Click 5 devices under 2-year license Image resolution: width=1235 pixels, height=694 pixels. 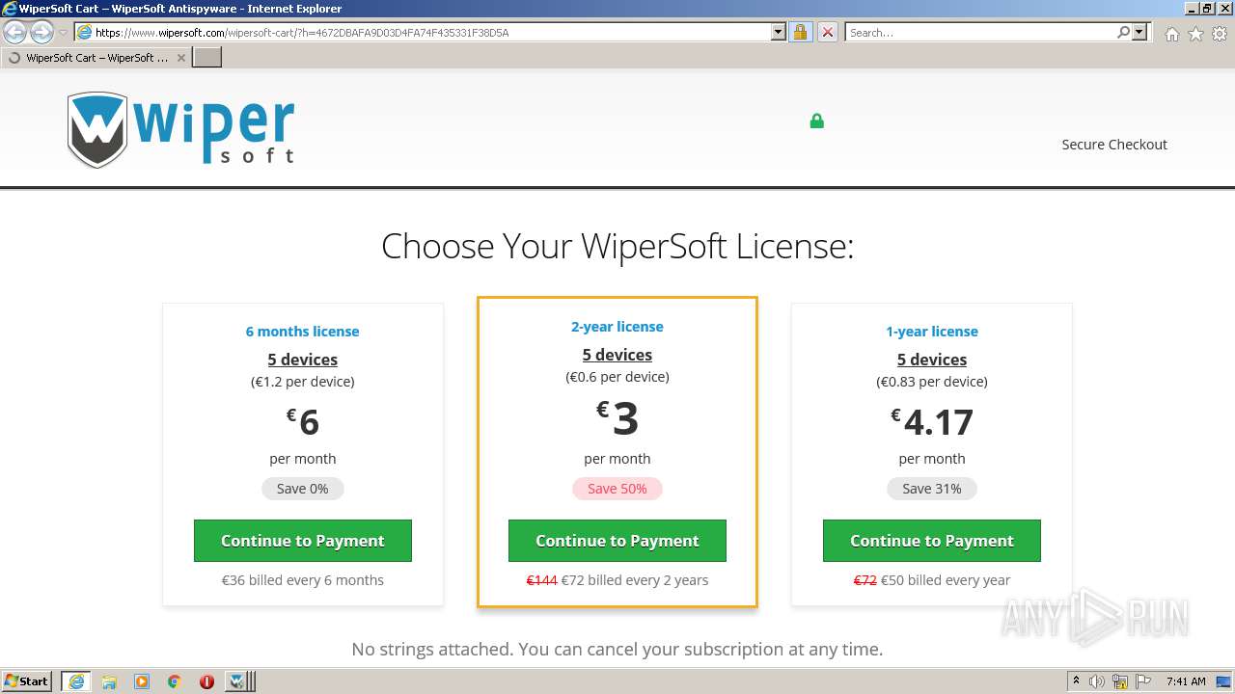tap(617, 355)
